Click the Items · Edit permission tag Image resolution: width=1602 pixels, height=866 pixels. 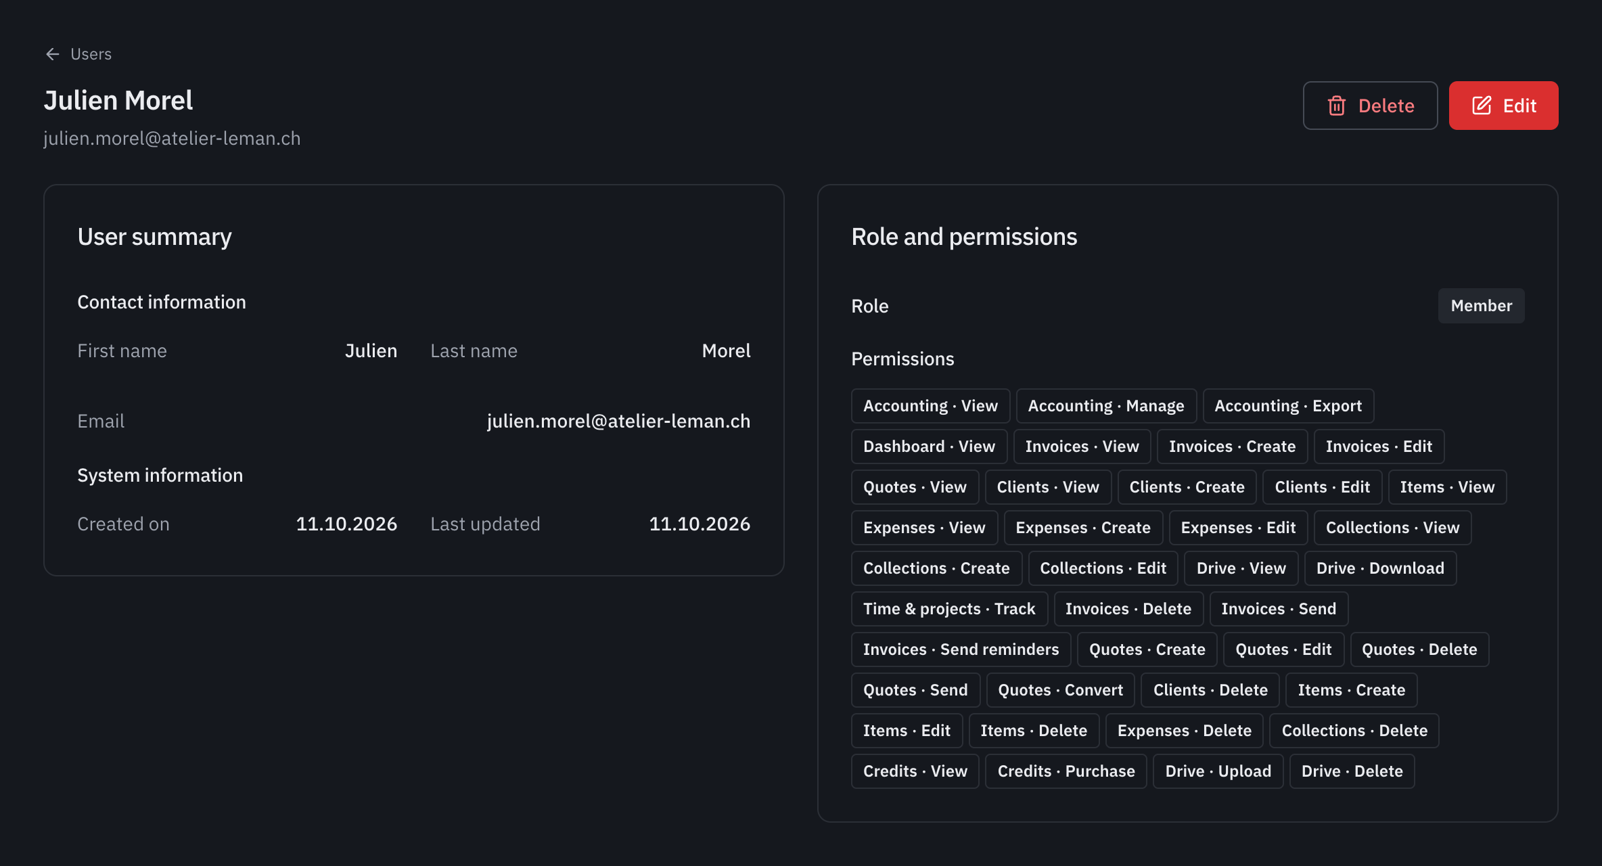(907, 731)
